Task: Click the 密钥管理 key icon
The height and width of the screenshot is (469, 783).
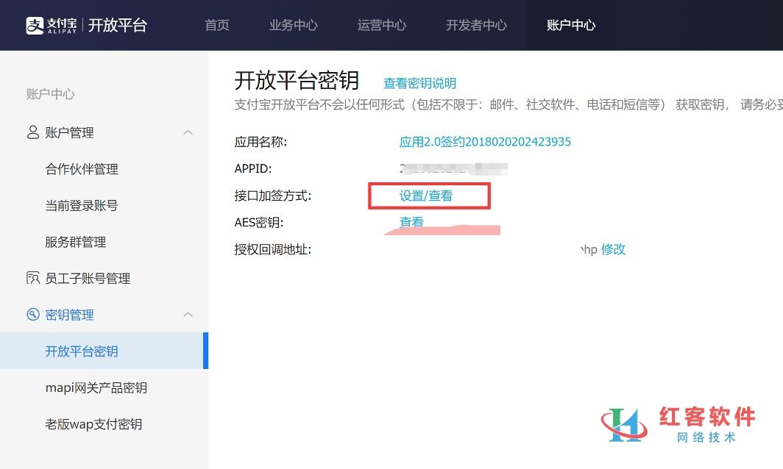Action: [33, 315]
